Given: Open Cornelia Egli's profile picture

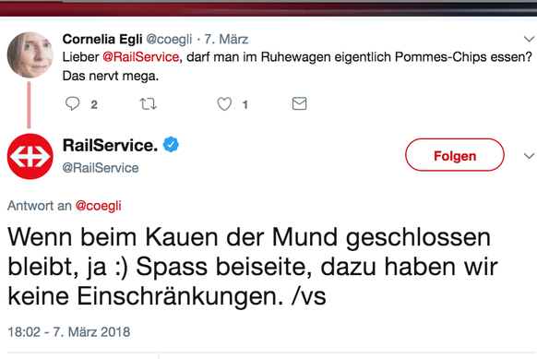Looking at the screenshot, I should [x=30, y=54].
